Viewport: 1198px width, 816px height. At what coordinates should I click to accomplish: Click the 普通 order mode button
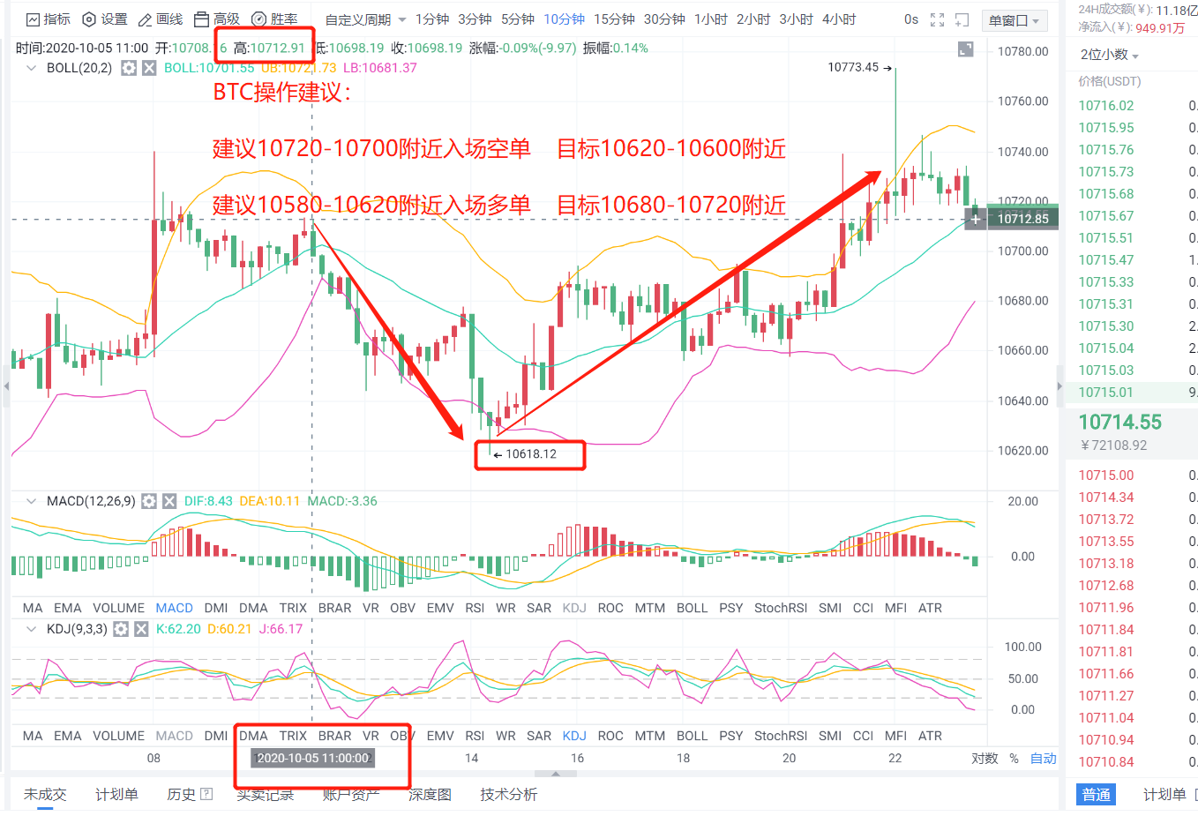click(x=1096, y=793)
